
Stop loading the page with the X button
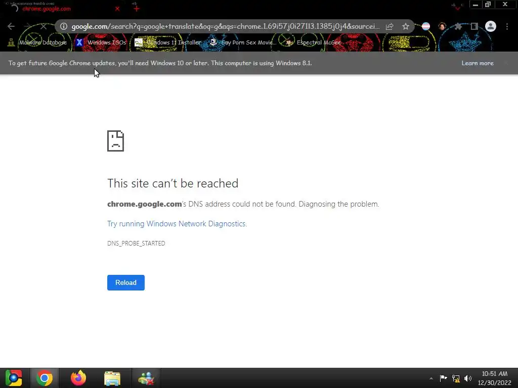pos(44,26)
